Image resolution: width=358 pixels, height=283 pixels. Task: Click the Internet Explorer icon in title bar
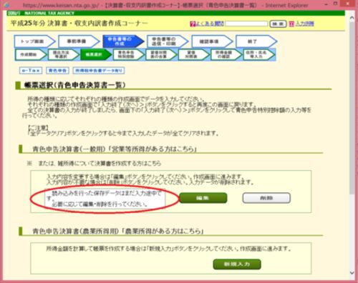[6, 5]
